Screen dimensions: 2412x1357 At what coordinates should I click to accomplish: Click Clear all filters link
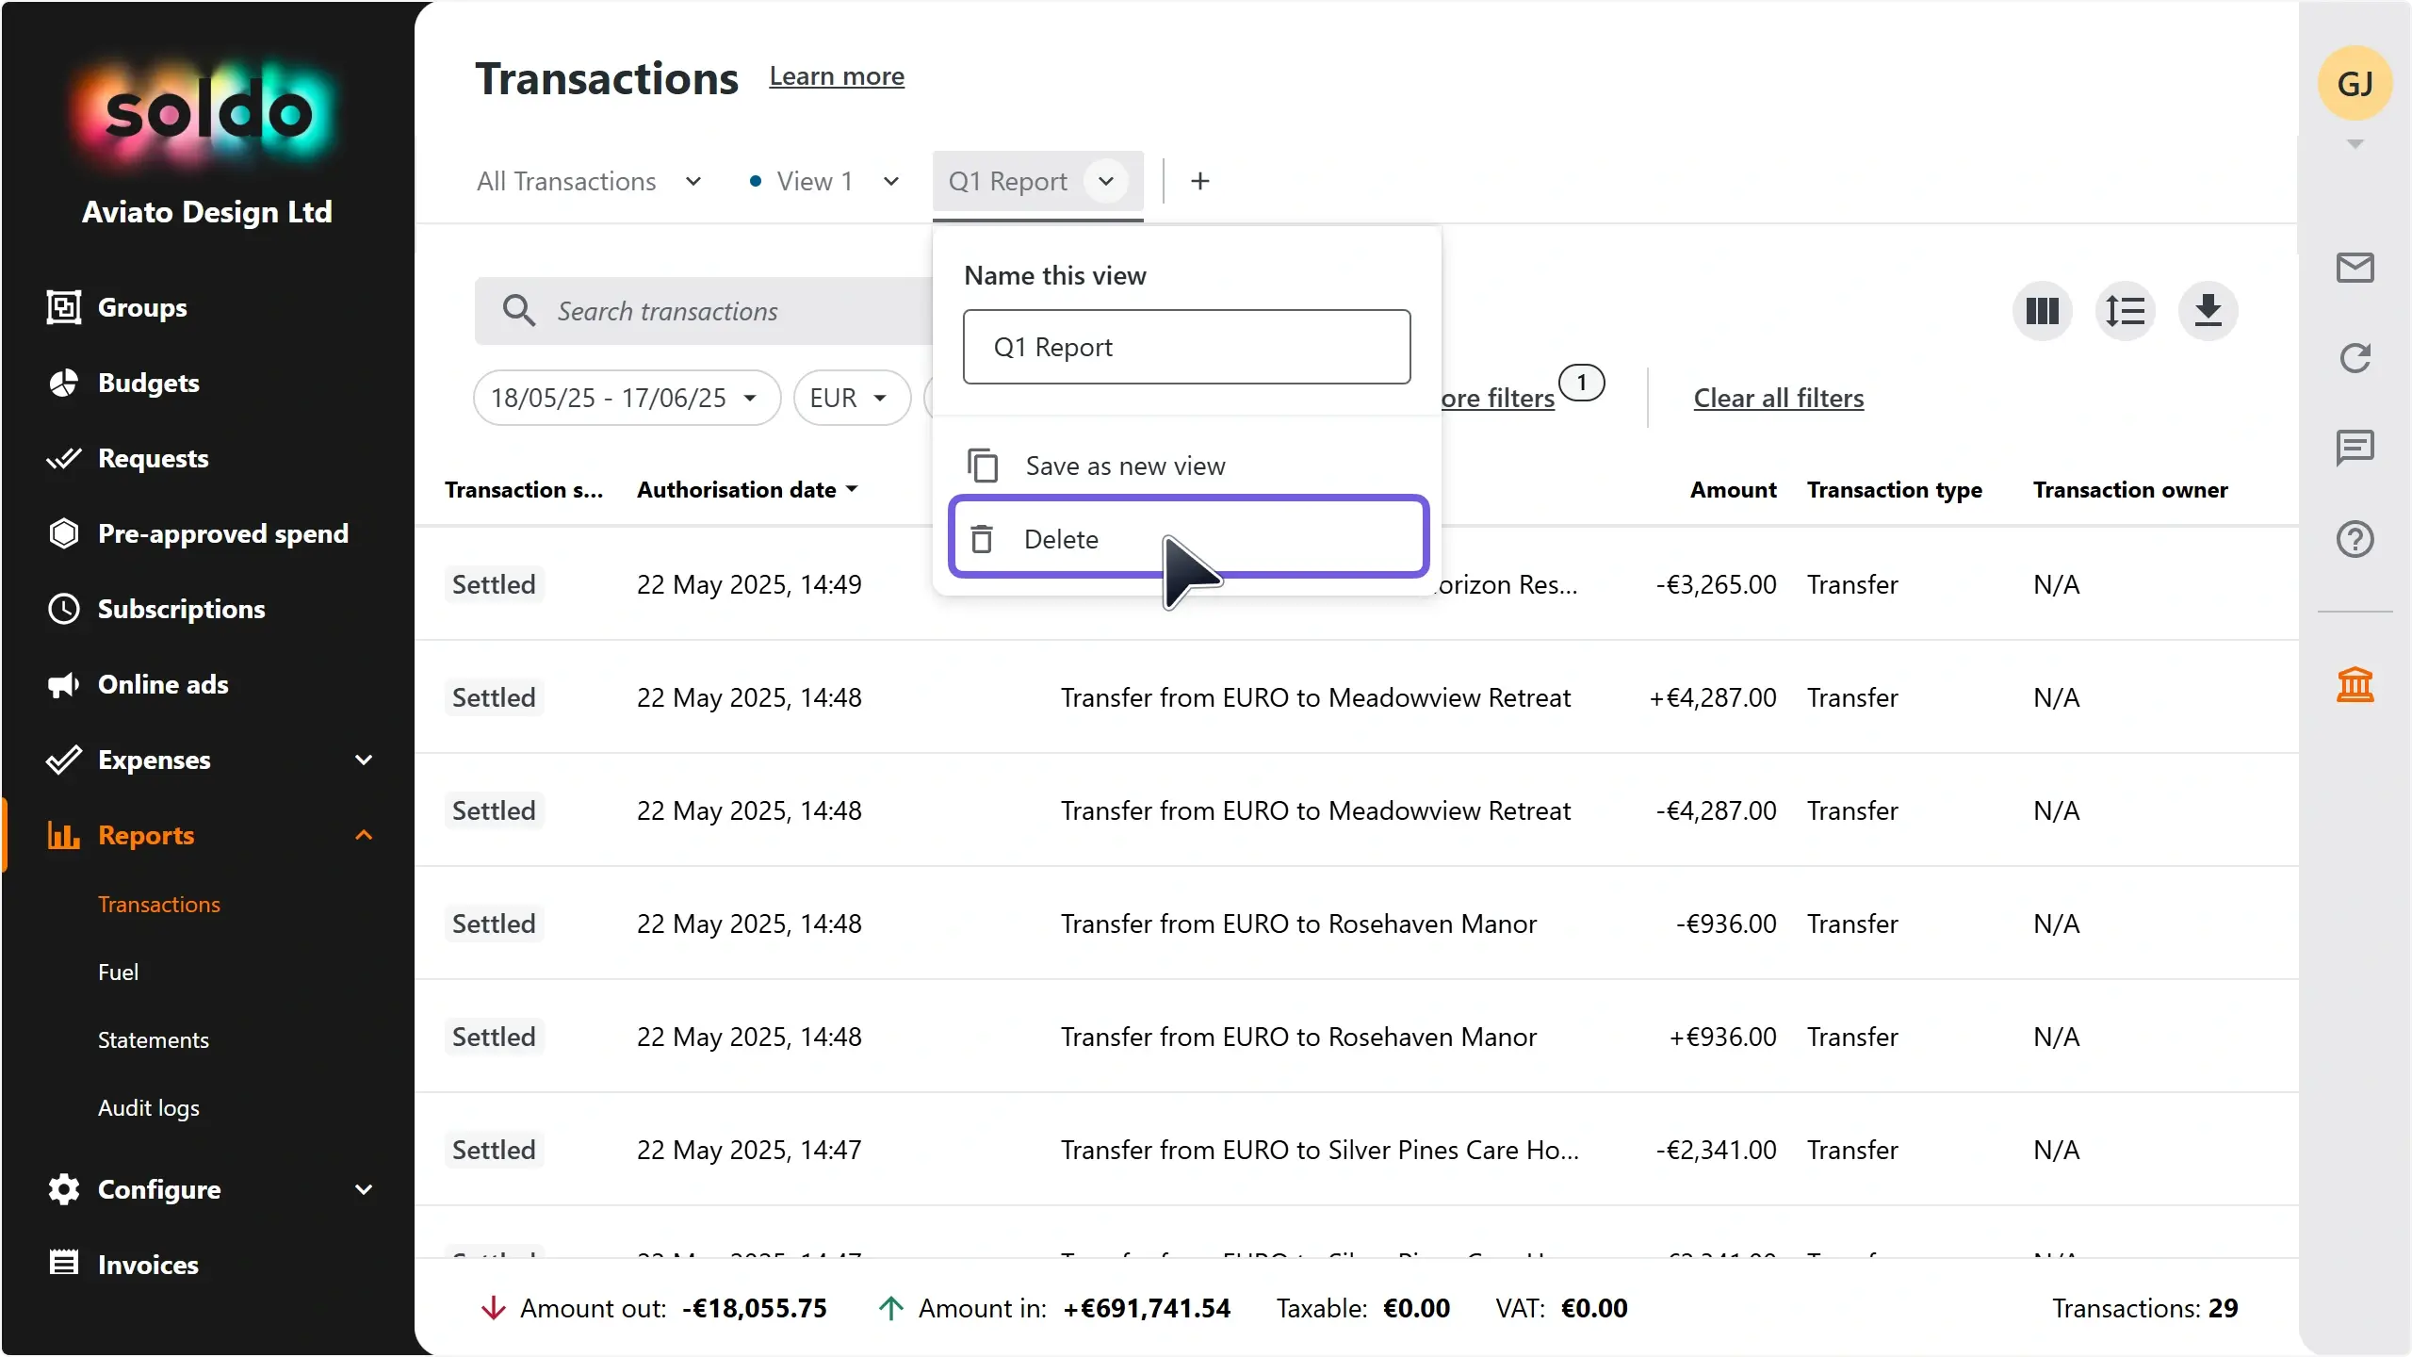pyautogui.click(x=1778, y=398)
